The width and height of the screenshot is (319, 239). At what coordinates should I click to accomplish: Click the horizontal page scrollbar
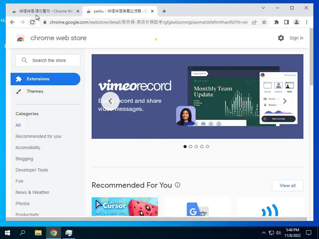click(x=156, y=219)
